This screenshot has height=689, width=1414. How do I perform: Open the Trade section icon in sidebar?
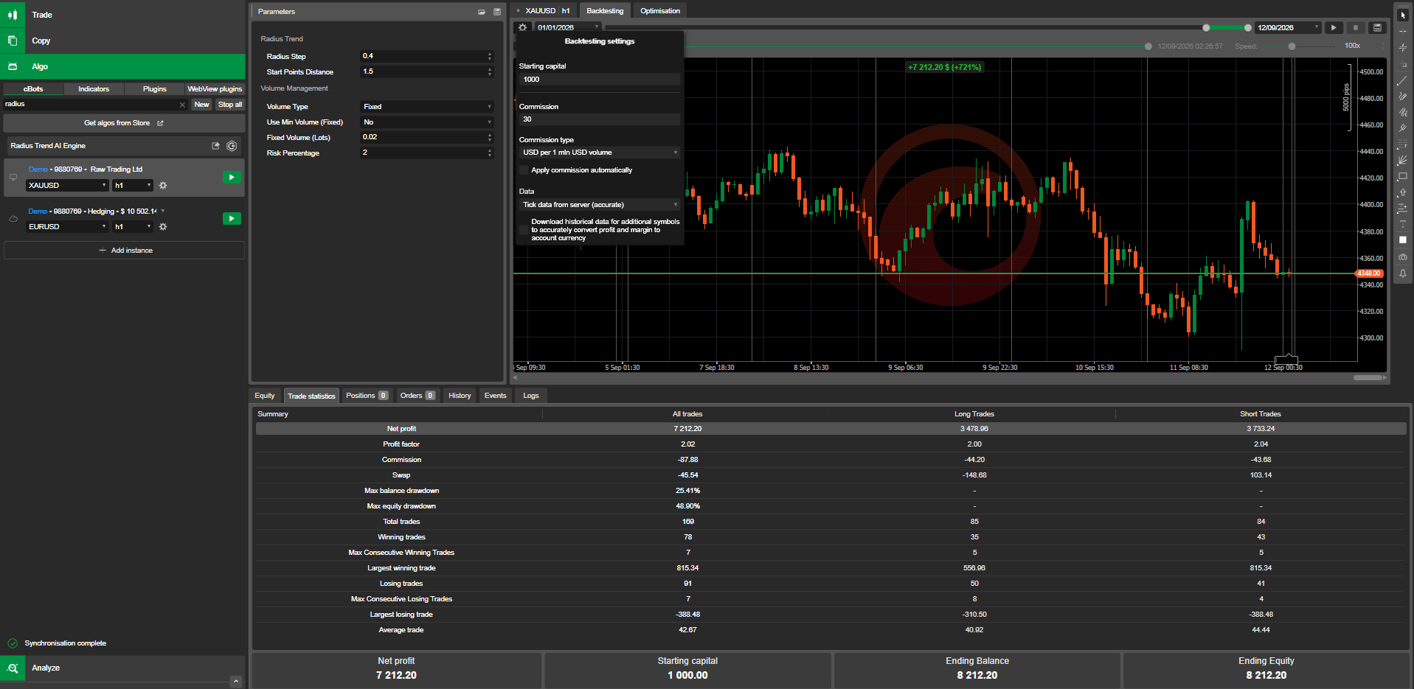tap(13, 15)
